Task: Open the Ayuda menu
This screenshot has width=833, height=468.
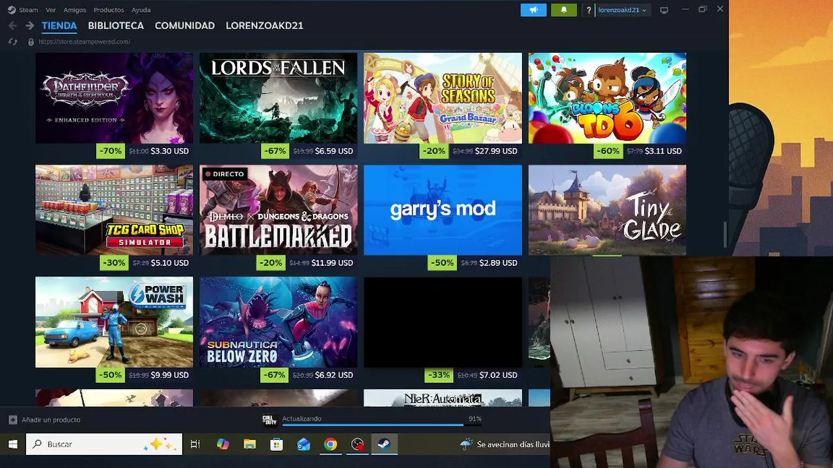Action: (141, 10)
